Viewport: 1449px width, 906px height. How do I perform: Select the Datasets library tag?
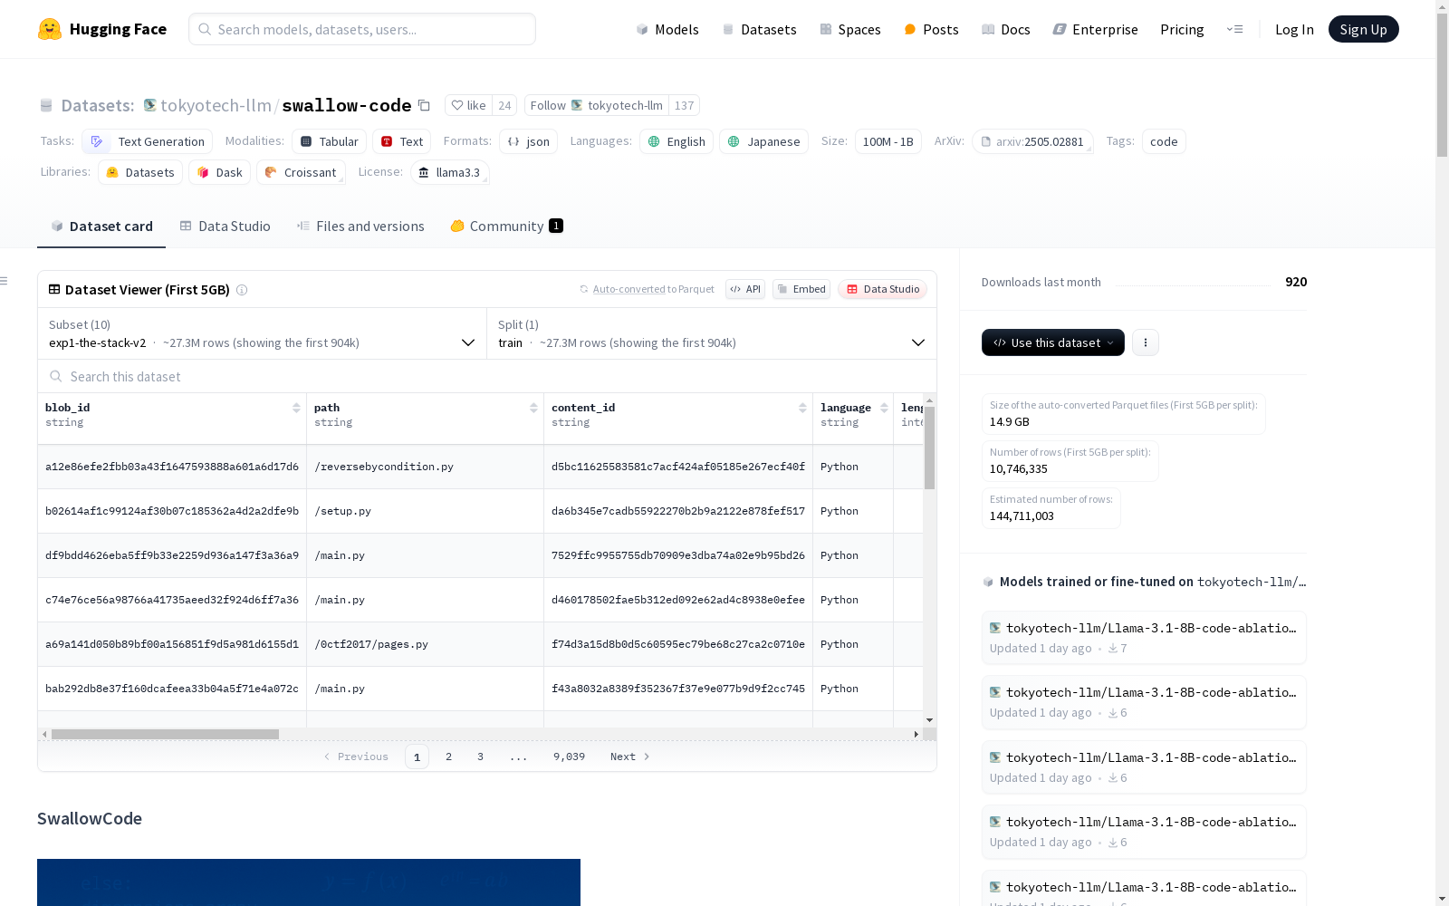point(140,172)
